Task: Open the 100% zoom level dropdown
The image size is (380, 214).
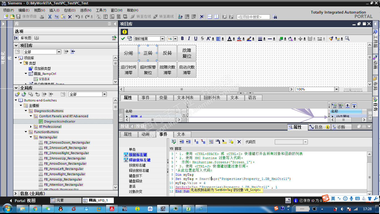Action: pyautogui.click(x=336, y=89)
